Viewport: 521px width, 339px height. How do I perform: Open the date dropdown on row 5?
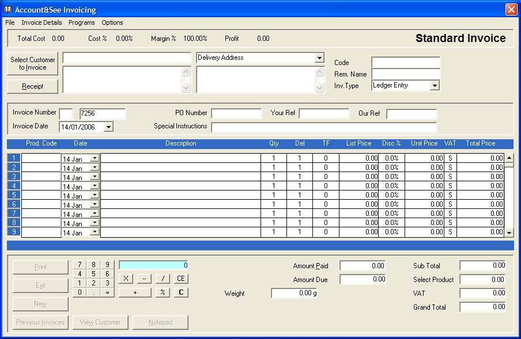95,195
